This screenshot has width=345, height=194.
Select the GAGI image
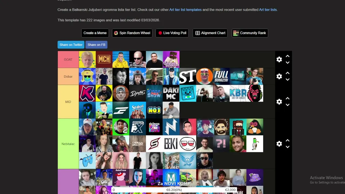[x=104, y=178]
